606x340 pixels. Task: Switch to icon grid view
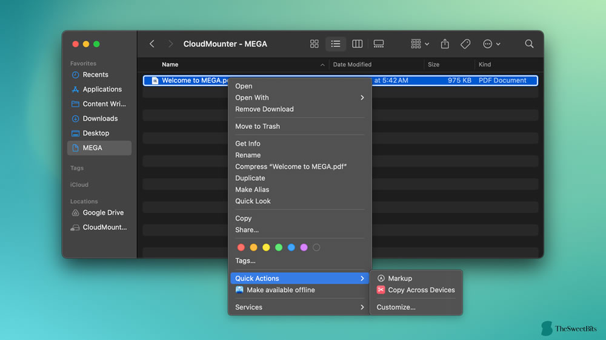[x=314, y=44]
